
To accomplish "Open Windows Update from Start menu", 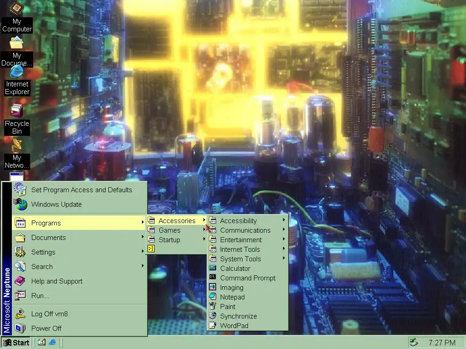I will [x=79, y=204].
